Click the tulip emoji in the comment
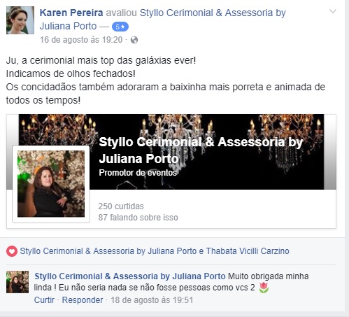Screen dimensions: 349x317 264,288
